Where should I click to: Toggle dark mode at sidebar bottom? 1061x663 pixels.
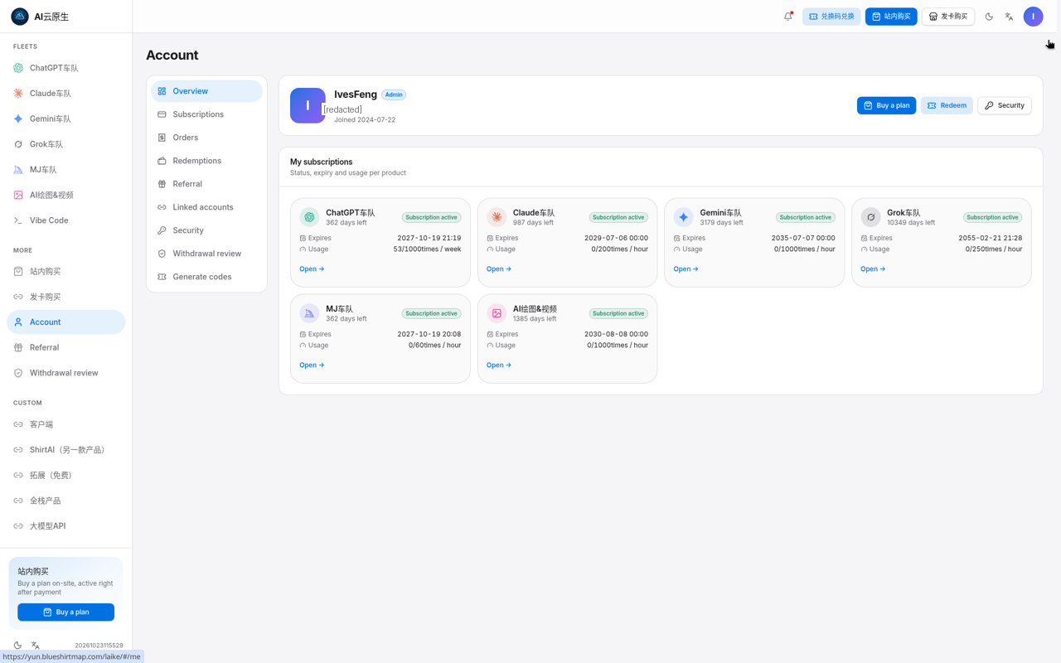(17, 646)
